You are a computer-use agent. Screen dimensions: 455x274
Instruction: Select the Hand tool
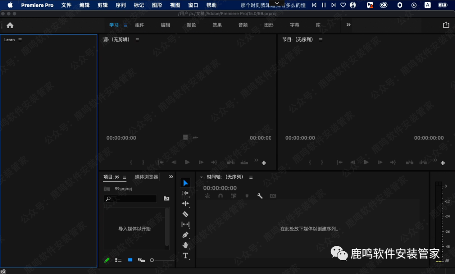185,245
